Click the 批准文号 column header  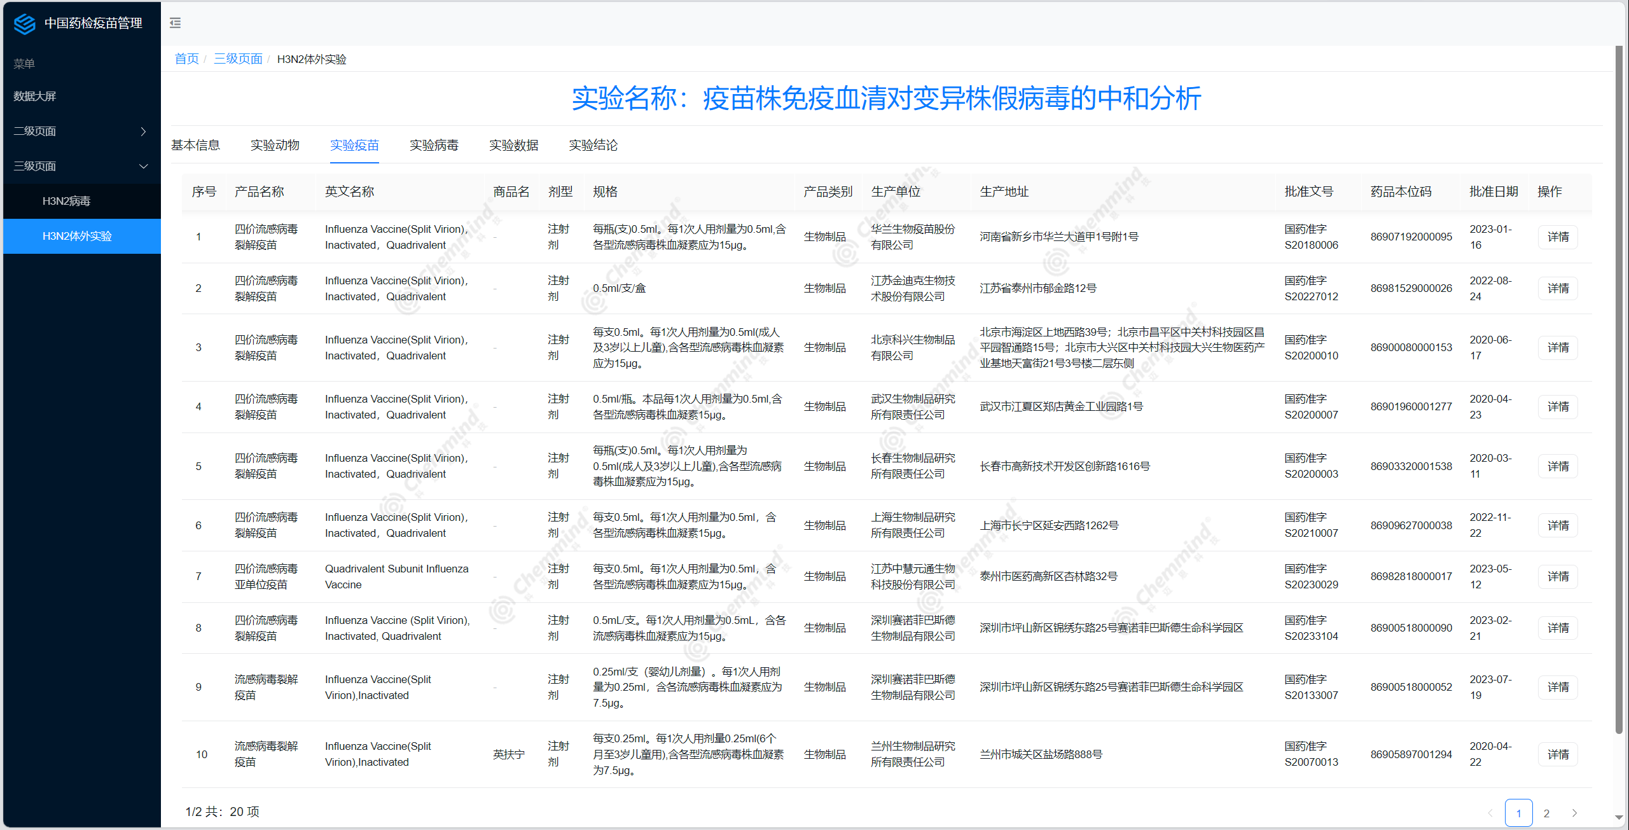1308,191
